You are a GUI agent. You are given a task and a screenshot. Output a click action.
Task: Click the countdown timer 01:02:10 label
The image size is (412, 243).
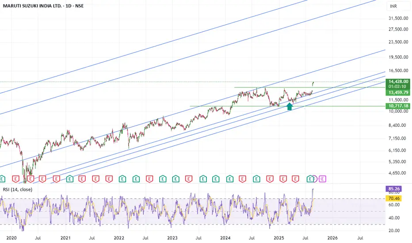pyautogui.click(x=397, y=87)
